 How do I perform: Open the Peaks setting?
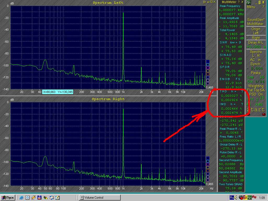click(x=256, y=73)
